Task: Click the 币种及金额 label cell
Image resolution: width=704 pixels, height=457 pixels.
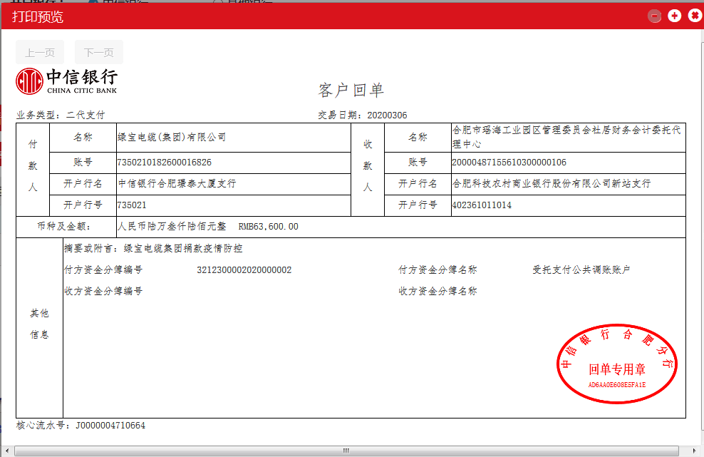Action: click(x=66, y=227)
